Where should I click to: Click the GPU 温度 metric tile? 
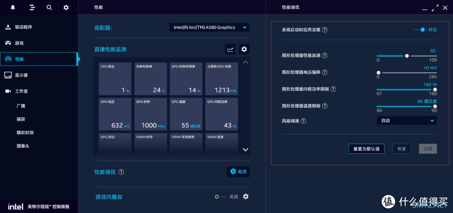[x=186, y=114]
